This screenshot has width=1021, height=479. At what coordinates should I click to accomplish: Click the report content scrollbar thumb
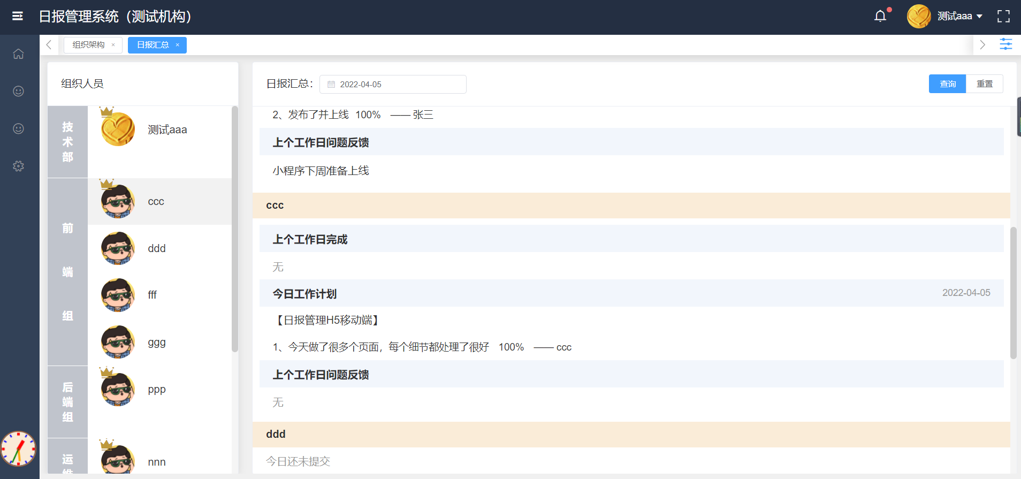(1013, 293)
